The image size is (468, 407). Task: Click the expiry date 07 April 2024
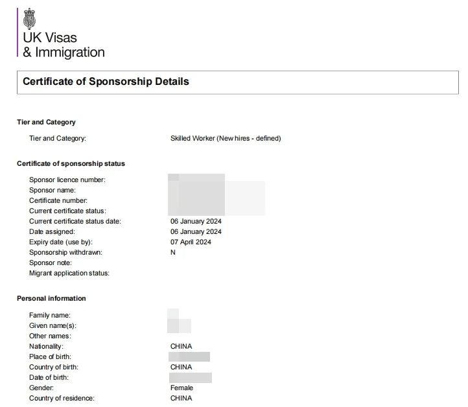[x=191, y=242]
